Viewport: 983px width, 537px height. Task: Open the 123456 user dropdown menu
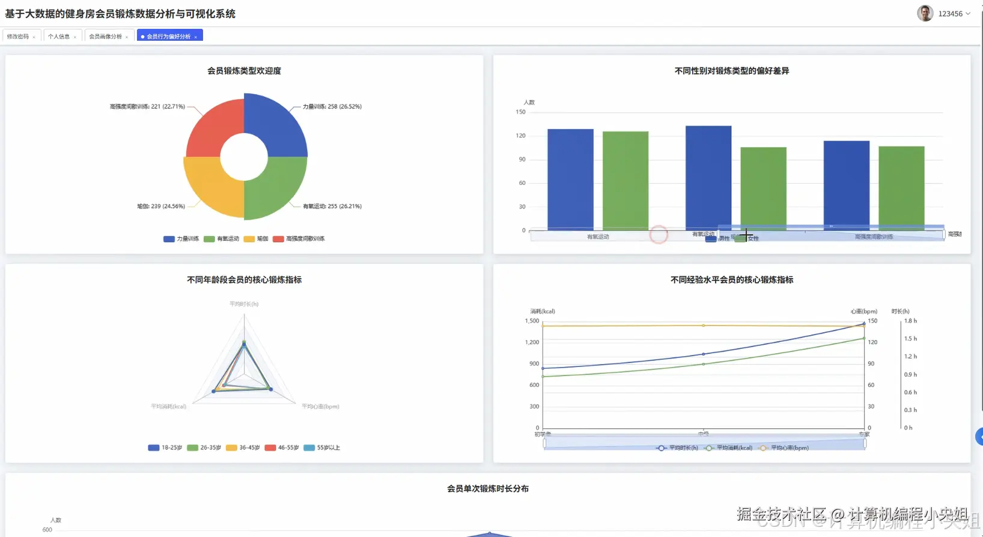tap(954, 14)
